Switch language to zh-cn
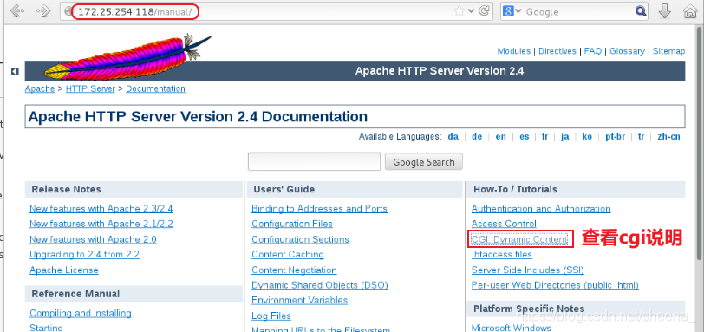 (668, 137)
